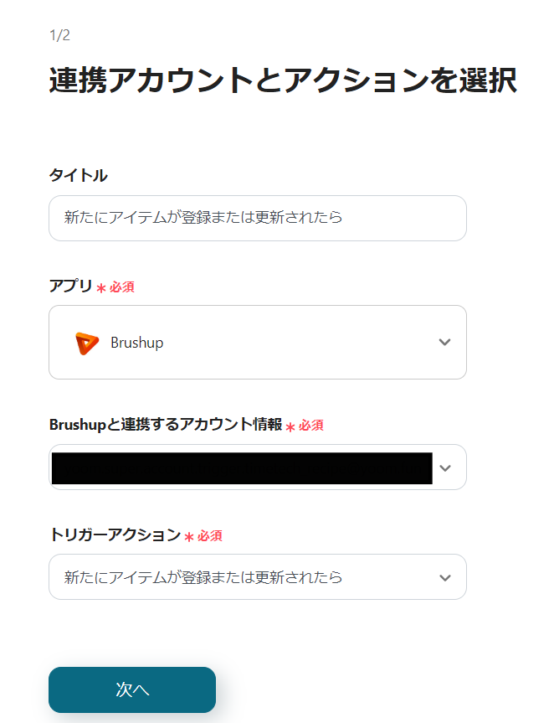The height and width of the screenshot is (723, 554).
Task: Click the トリガーアクション field label
Action: (x=115, y=535)
